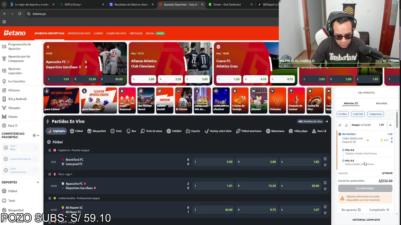Reload the betano.pe page

[x=19, y=14]
